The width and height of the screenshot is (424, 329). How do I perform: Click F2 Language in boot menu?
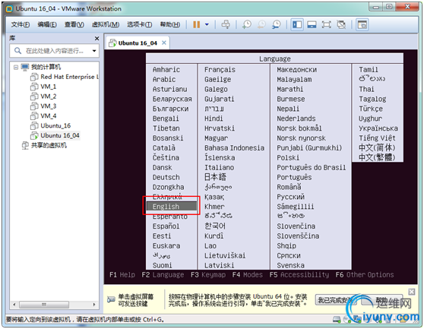pos(163,275)
